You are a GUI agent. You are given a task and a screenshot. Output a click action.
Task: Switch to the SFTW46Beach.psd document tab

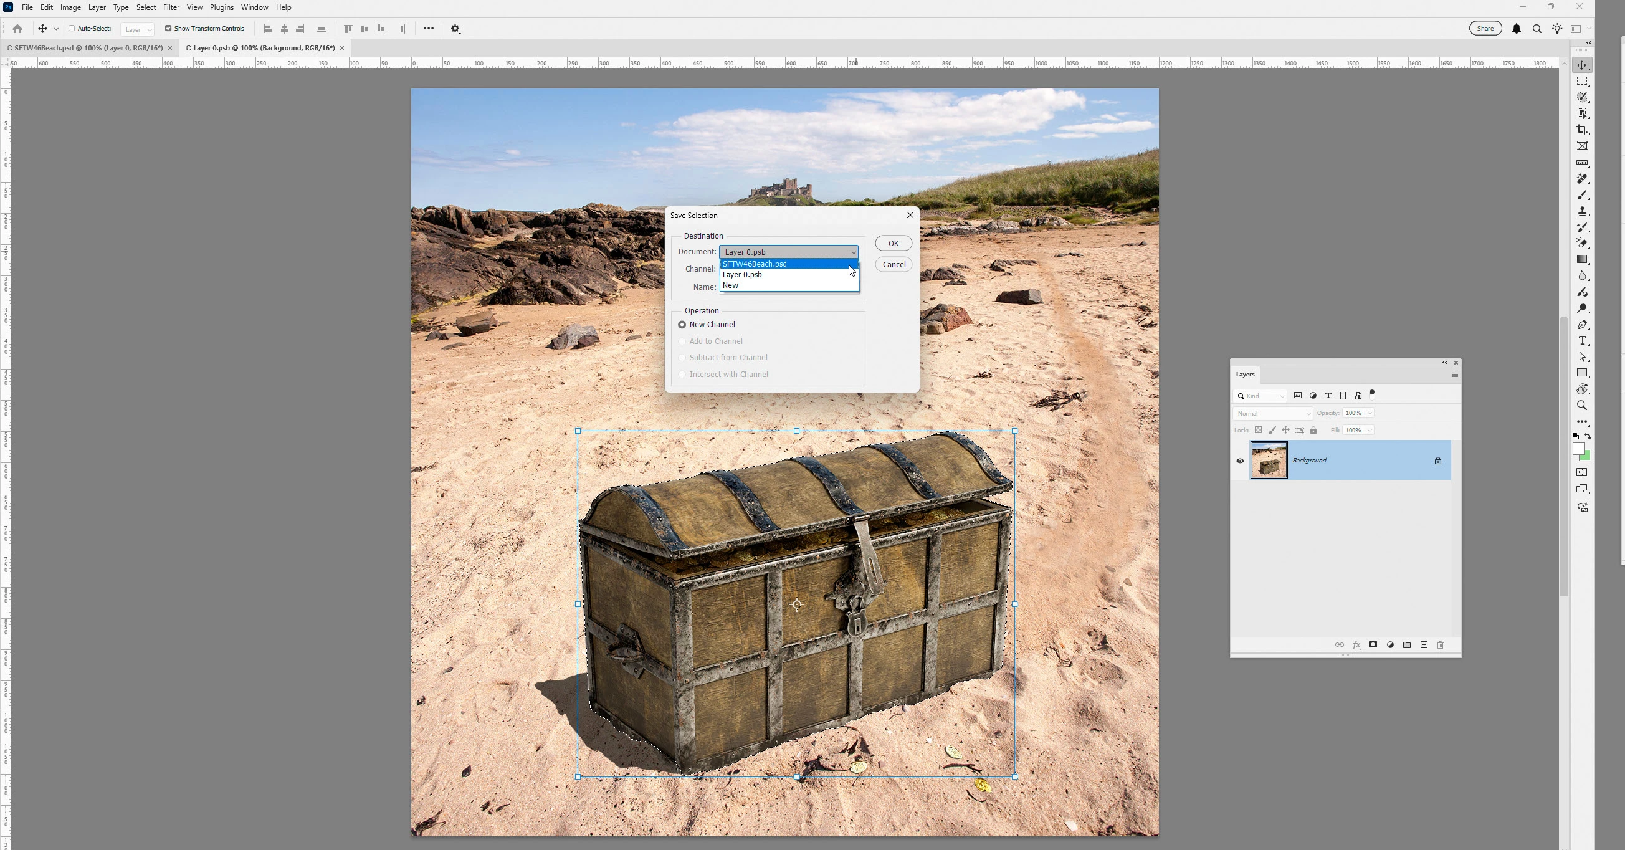click(x=85, y=48)
